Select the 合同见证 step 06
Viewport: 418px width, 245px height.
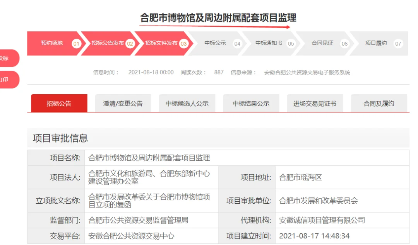(x=325, y=43)
